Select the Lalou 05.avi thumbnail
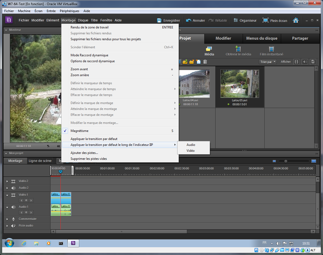Image resolution: width=323 pixels, height=255 pixels. pos(240,84)
